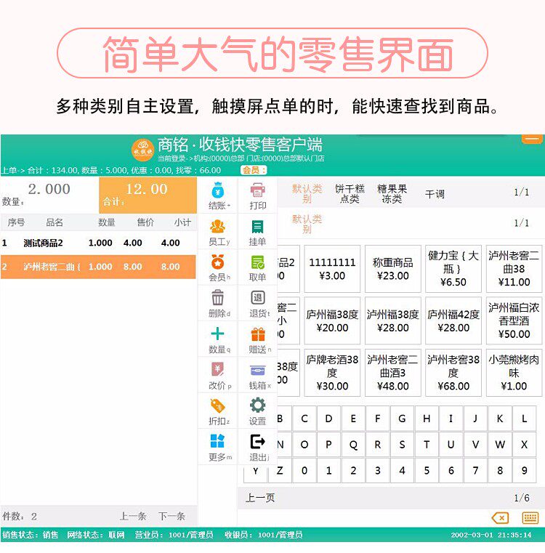Tap the letter W key

(500, 445)
